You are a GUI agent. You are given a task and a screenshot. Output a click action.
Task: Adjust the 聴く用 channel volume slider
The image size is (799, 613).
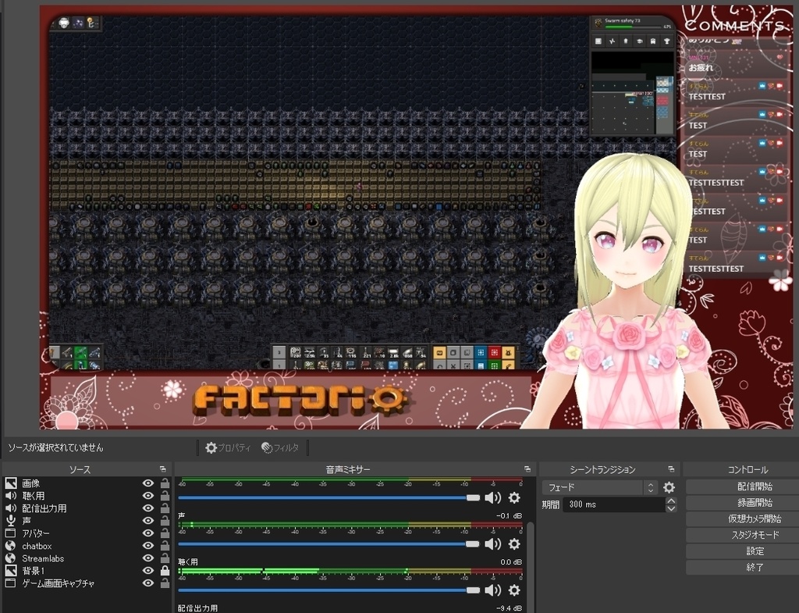328,590
